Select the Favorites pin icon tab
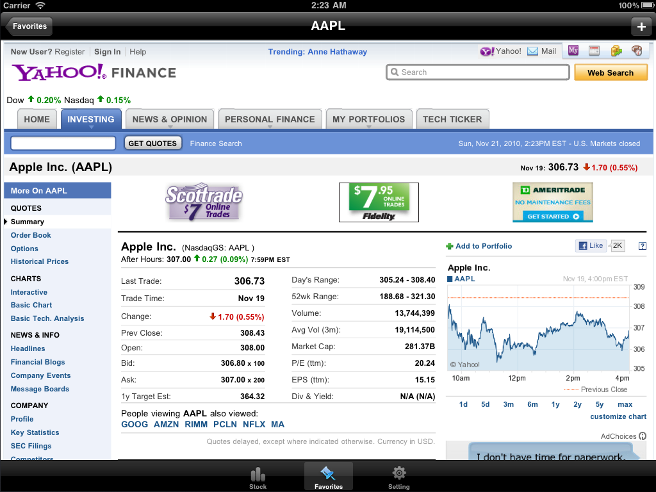Viewport: 656px width, 492px height. pos(329,477)
